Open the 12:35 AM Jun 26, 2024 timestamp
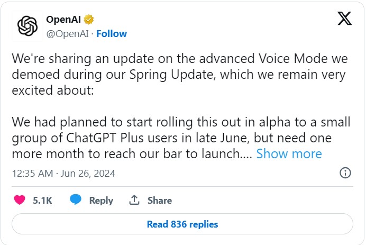The width and height of the screenshot is (366, 245). point(63,173)
